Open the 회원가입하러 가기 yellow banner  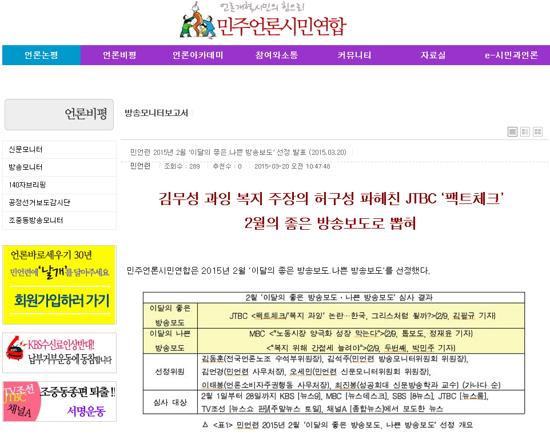pyautogui.click(x=59, y=285)
